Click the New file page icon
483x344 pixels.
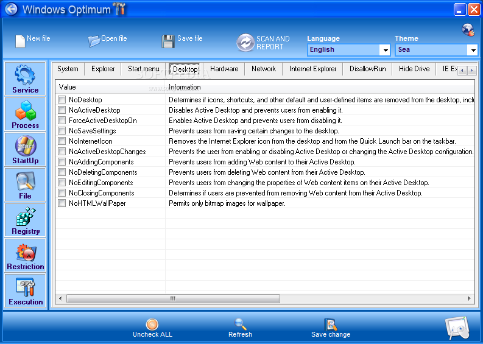click(x=20, y=41)
